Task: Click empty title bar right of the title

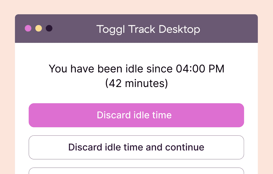Action: click(x=231, y=29)
